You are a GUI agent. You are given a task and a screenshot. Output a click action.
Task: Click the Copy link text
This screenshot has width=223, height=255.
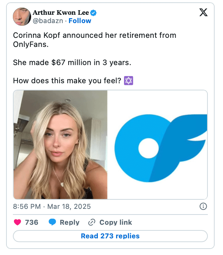[116, 222]
